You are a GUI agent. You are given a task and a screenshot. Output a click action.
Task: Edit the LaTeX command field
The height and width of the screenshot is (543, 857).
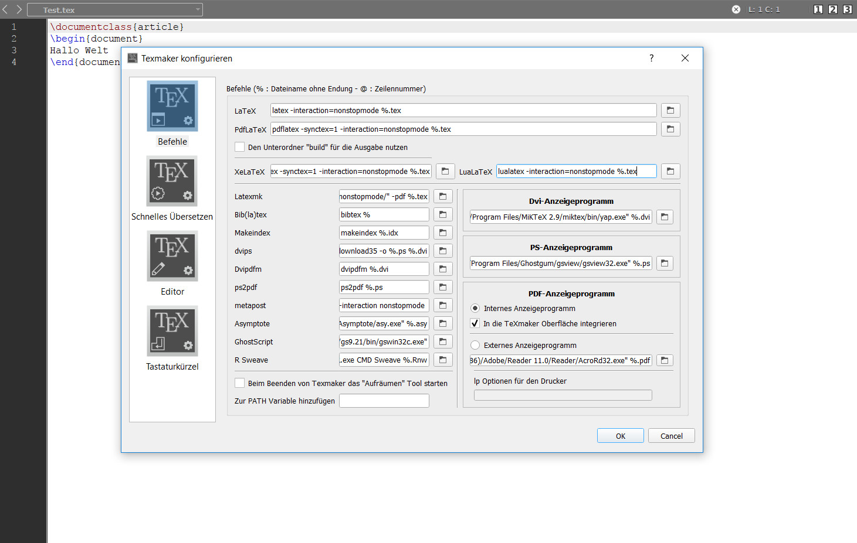click(x=463, y=110)
